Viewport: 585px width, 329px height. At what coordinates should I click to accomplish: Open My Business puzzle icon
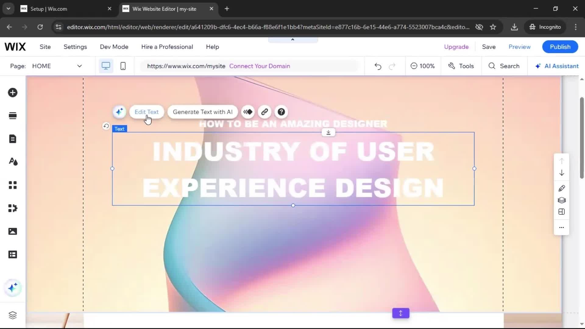coord(12,208)
